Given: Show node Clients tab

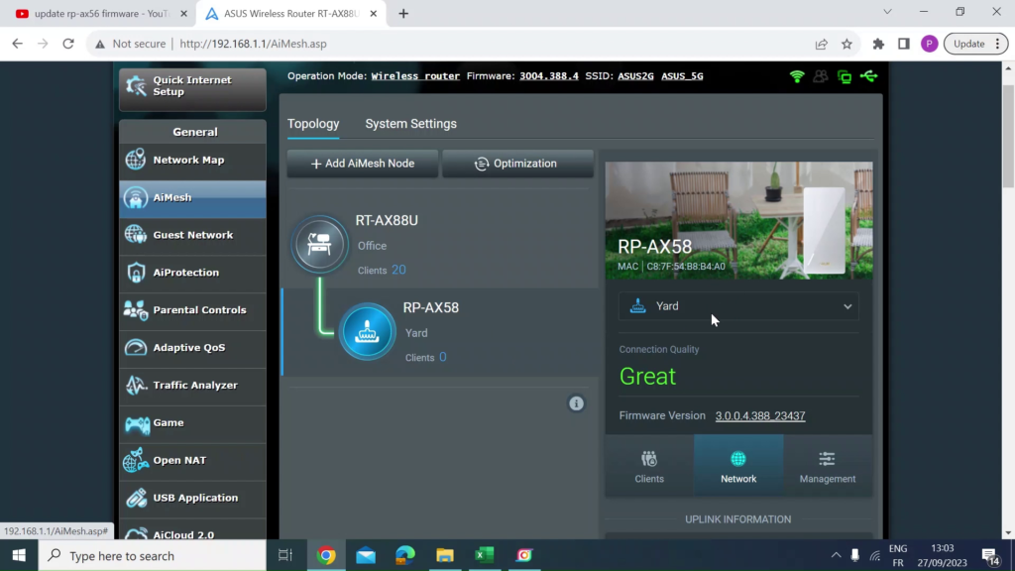Looking at the screenshot, I should [x=649, y=466].
